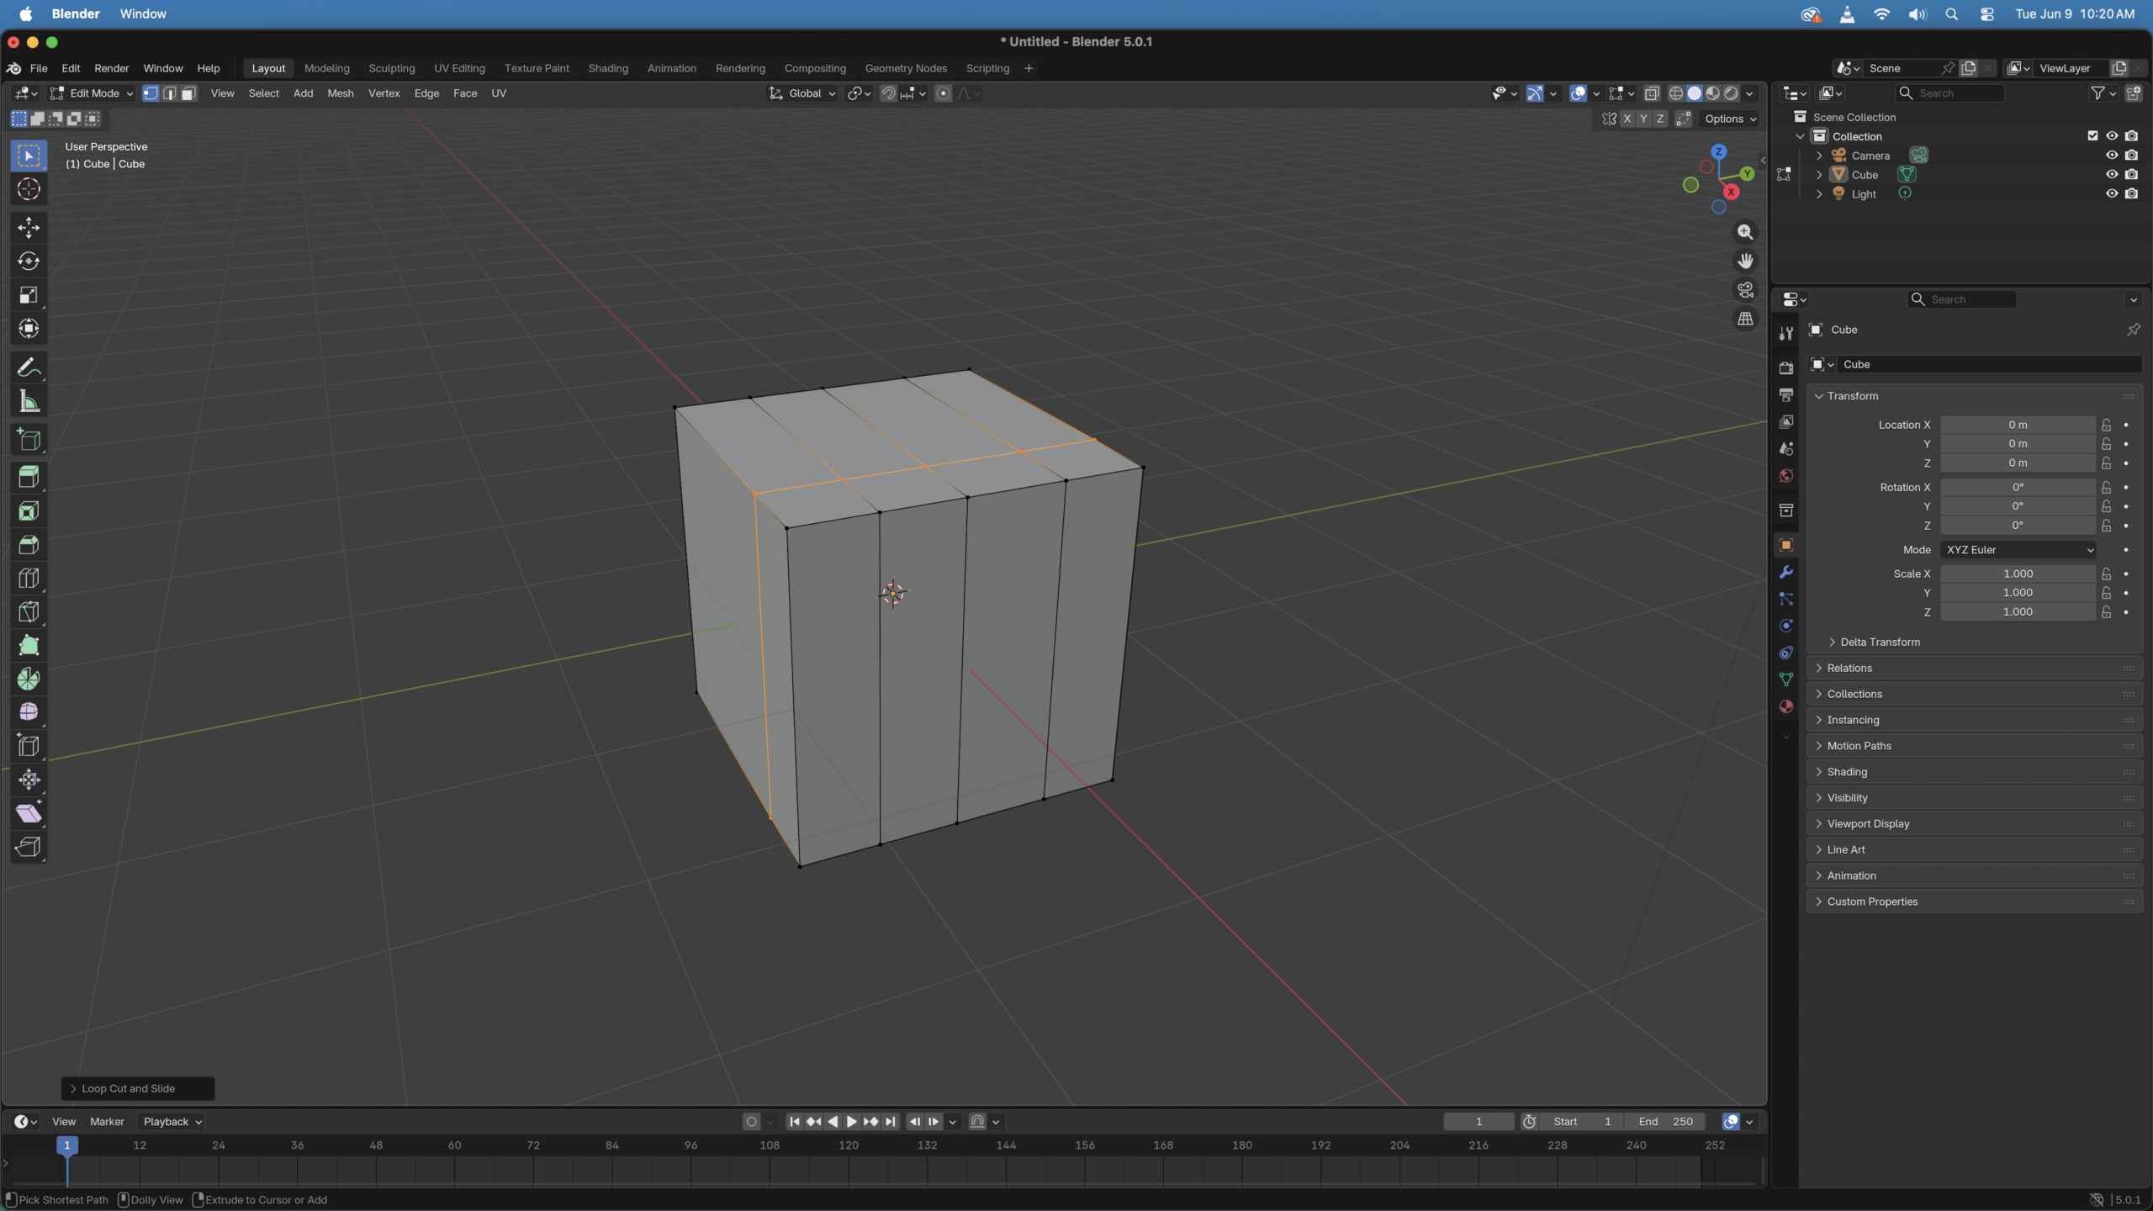Select the Extrude Region tool
The height and width of the screenshot is (1211, 2153).
click(29, 478)
